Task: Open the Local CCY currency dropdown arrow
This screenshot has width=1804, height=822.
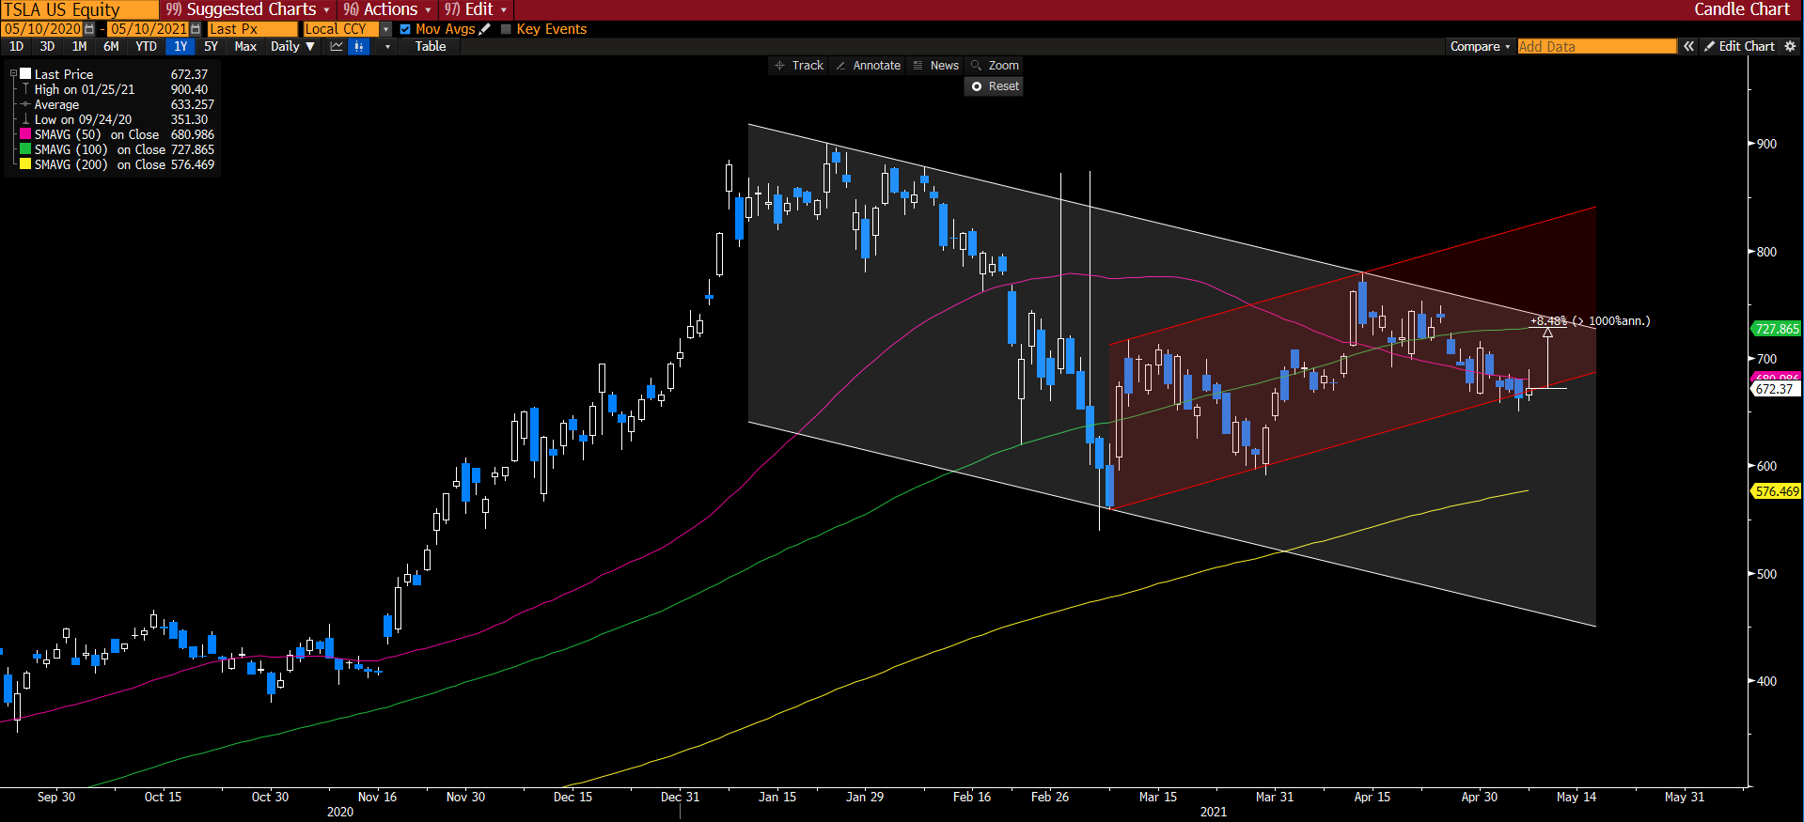Action: click(x=385, y=29)
